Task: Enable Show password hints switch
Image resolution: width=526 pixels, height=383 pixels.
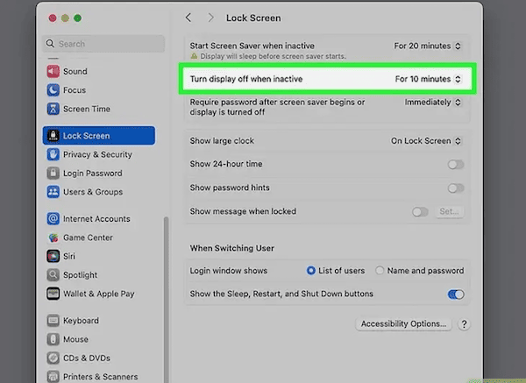Action: coord(456,188)
